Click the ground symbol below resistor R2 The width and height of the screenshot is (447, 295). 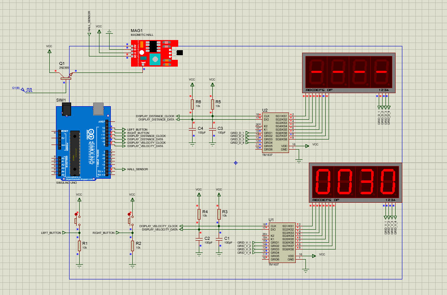[132, 266]
